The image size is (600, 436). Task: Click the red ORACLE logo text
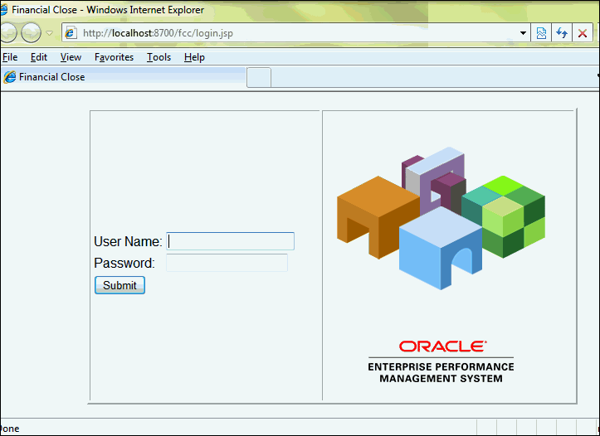point(442,346)
